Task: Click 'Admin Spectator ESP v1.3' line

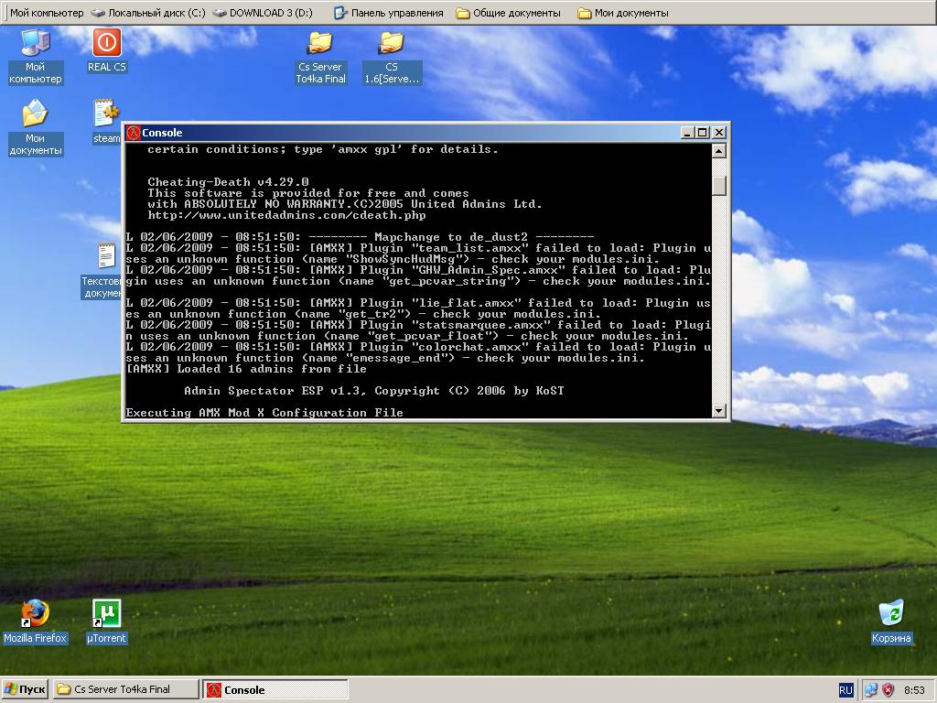Action: click(374, 391)
